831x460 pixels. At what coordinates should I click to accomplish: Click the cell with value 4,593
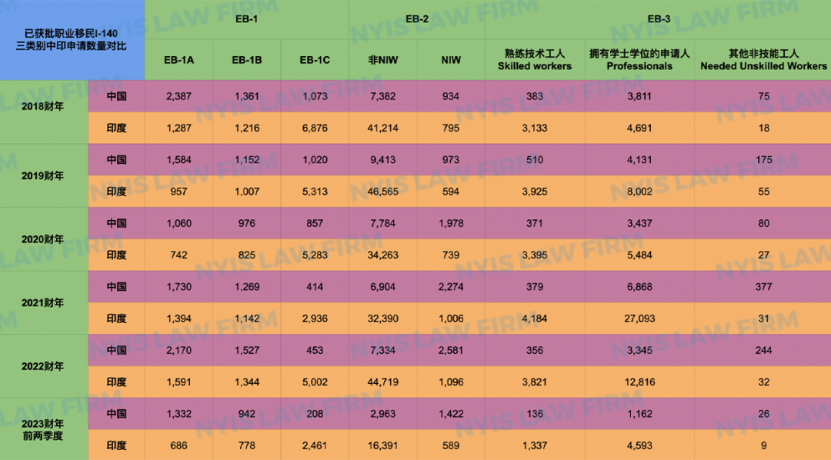click(639, 445)
